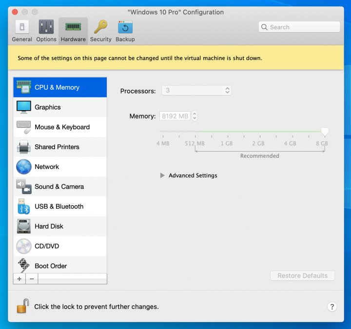Add a device with plus button

(19, 279)
